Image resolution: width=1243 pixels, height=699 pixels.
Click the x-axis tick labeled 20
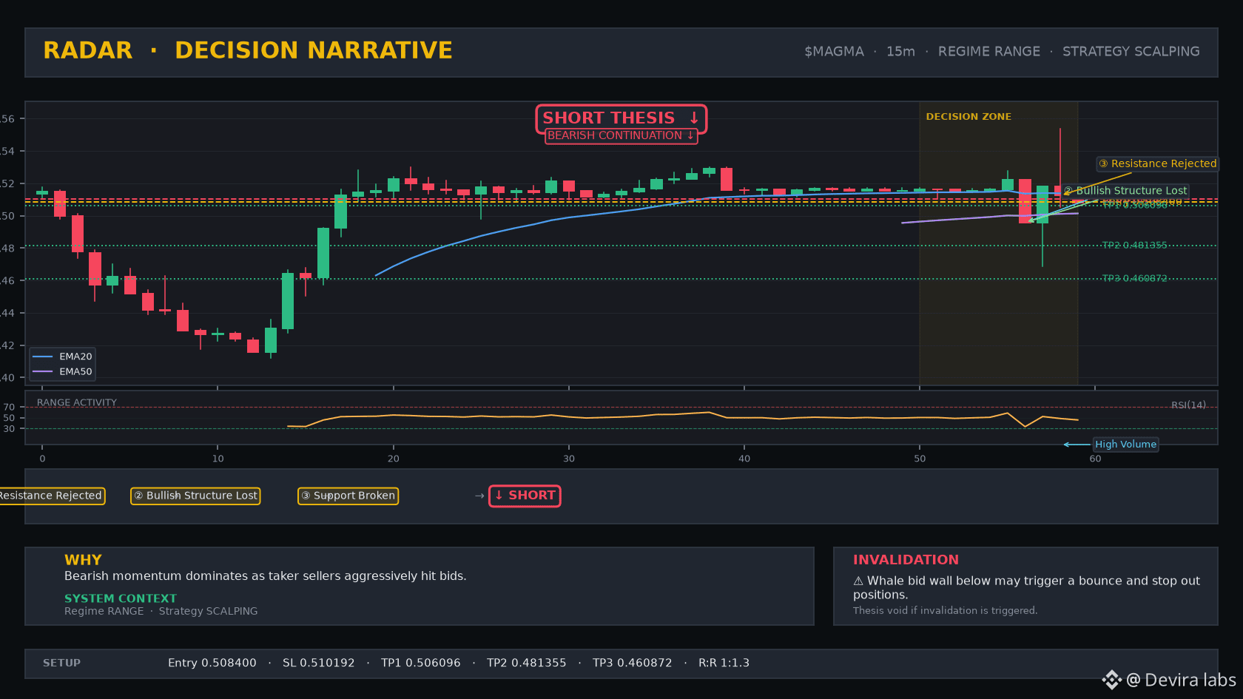pyautogui.click(x=393, y=459)
